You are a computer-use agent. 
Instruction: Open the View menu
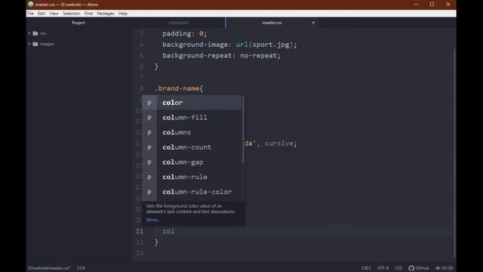pos(54,14)
